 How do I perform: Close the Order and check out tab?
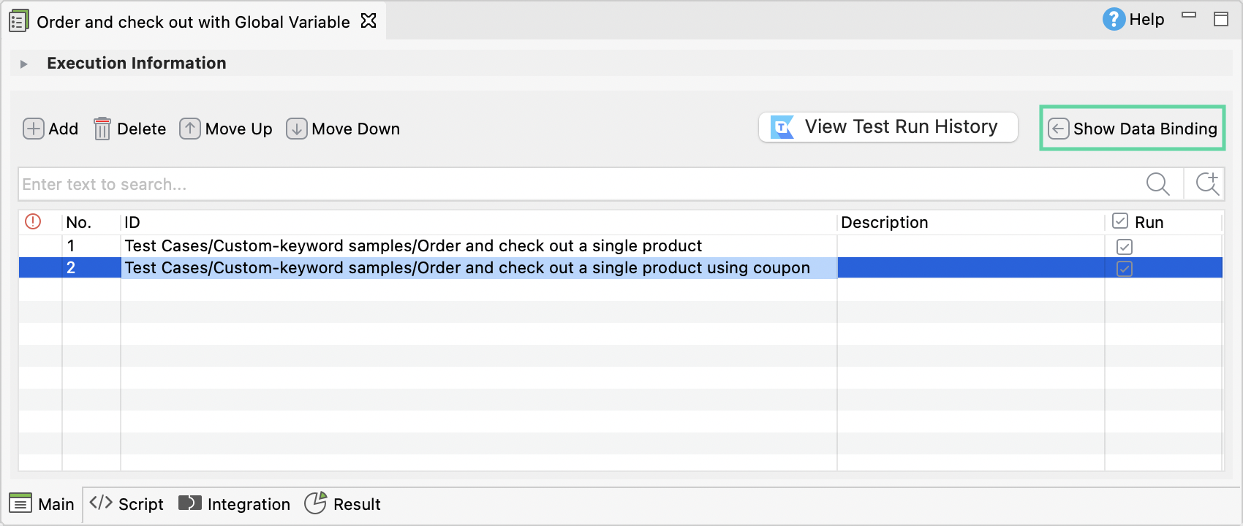tap(369, 21)
